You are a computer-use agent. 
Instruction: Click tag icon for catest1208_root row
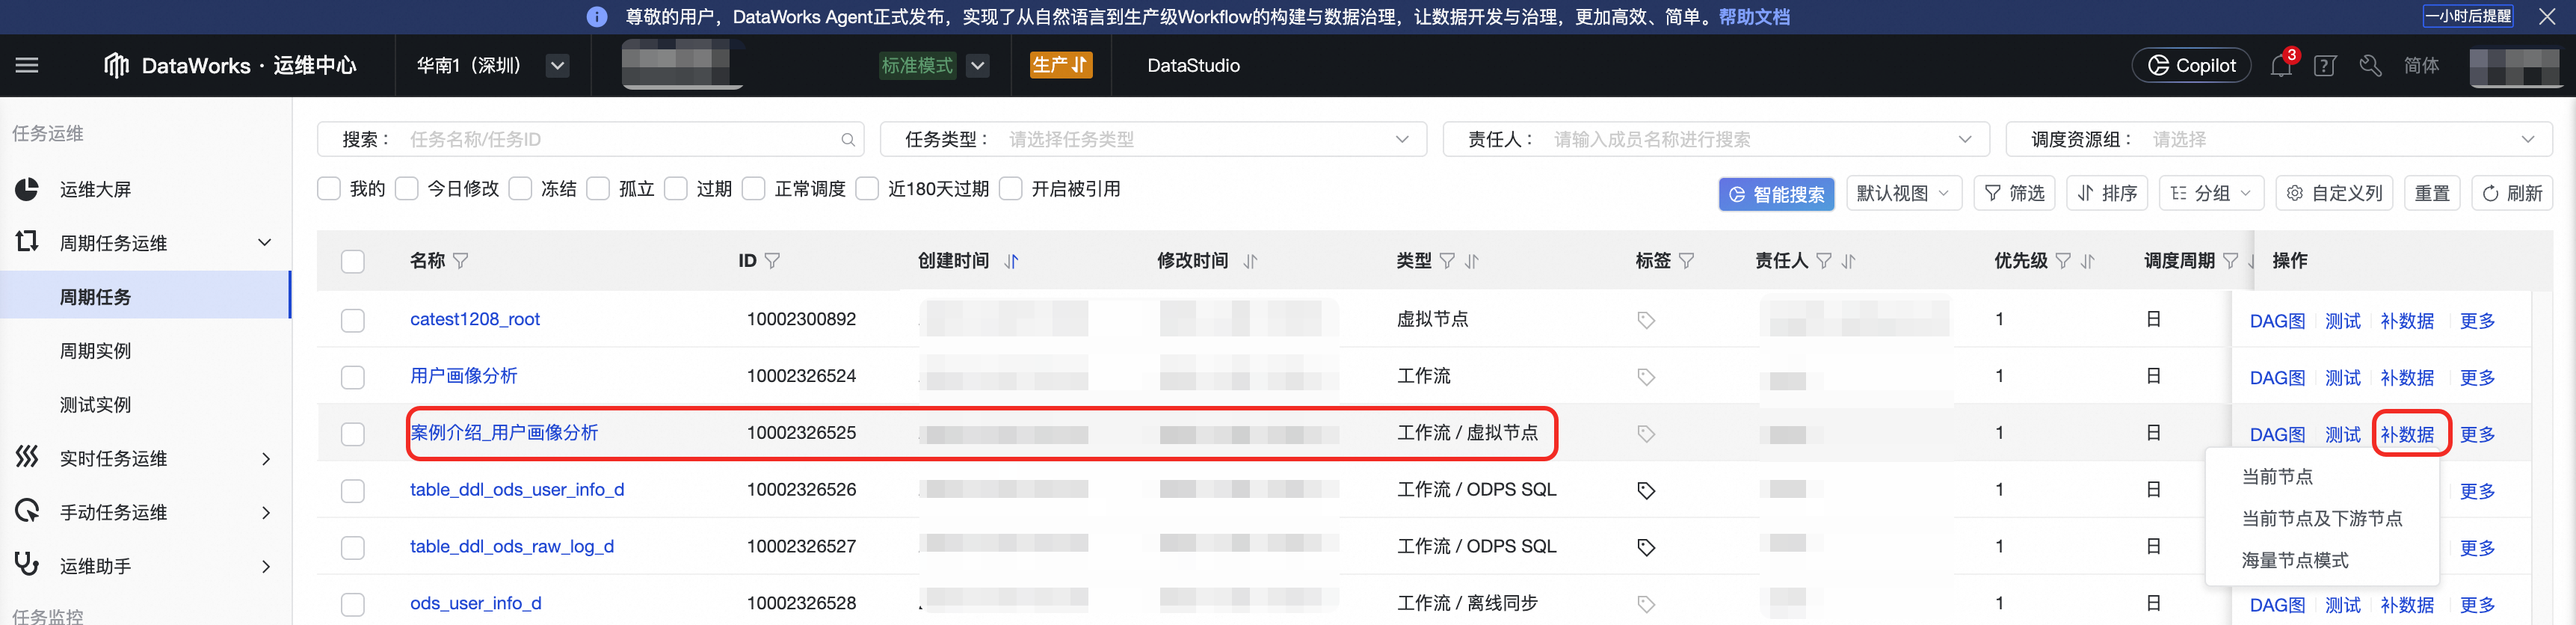tap(1646, 320)
